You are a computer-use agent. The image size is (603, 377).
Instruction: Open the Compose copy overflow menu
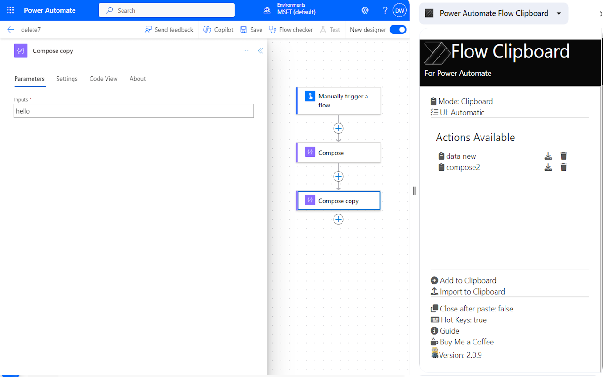(x=245, y=50)
